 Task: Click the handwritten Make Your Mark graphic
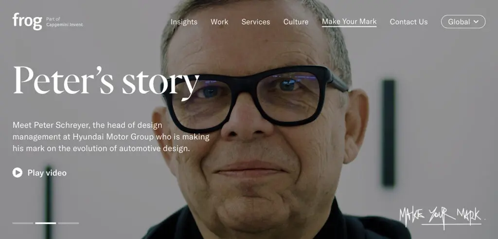click(x=442, y=218)
